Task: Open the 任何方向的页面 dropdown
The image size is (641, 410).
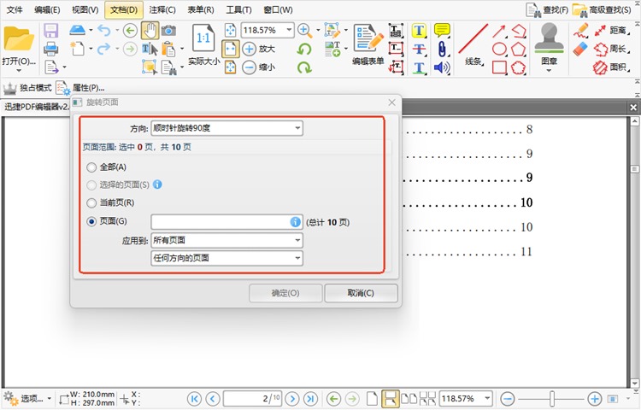Action: pyautogui.click(x=226, y=258)
